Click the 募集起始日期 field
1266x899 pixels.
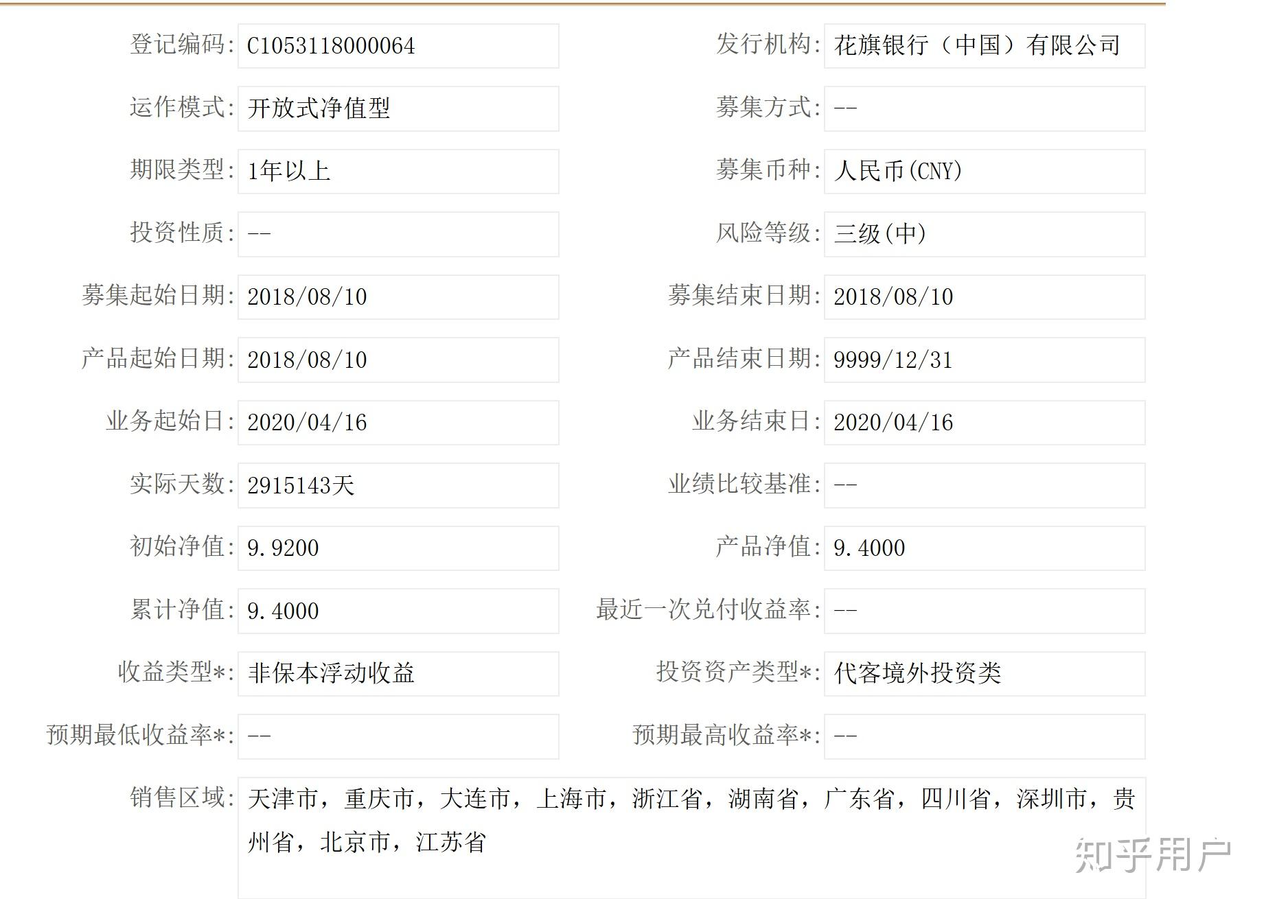pyautogui.click(x=398, y=297)
